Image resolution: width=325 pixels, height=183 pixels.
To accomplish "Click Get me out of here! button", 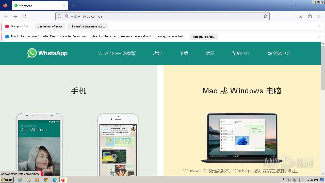I will pos(50,26).
